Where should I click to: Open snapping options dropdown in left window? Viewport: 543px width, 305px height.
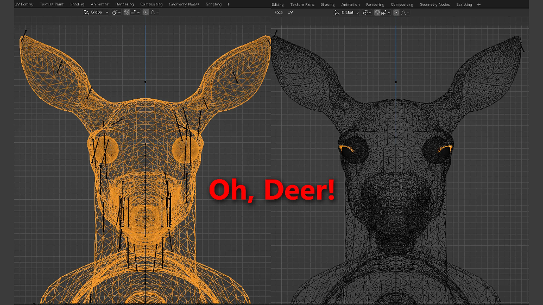click(135, 12)
